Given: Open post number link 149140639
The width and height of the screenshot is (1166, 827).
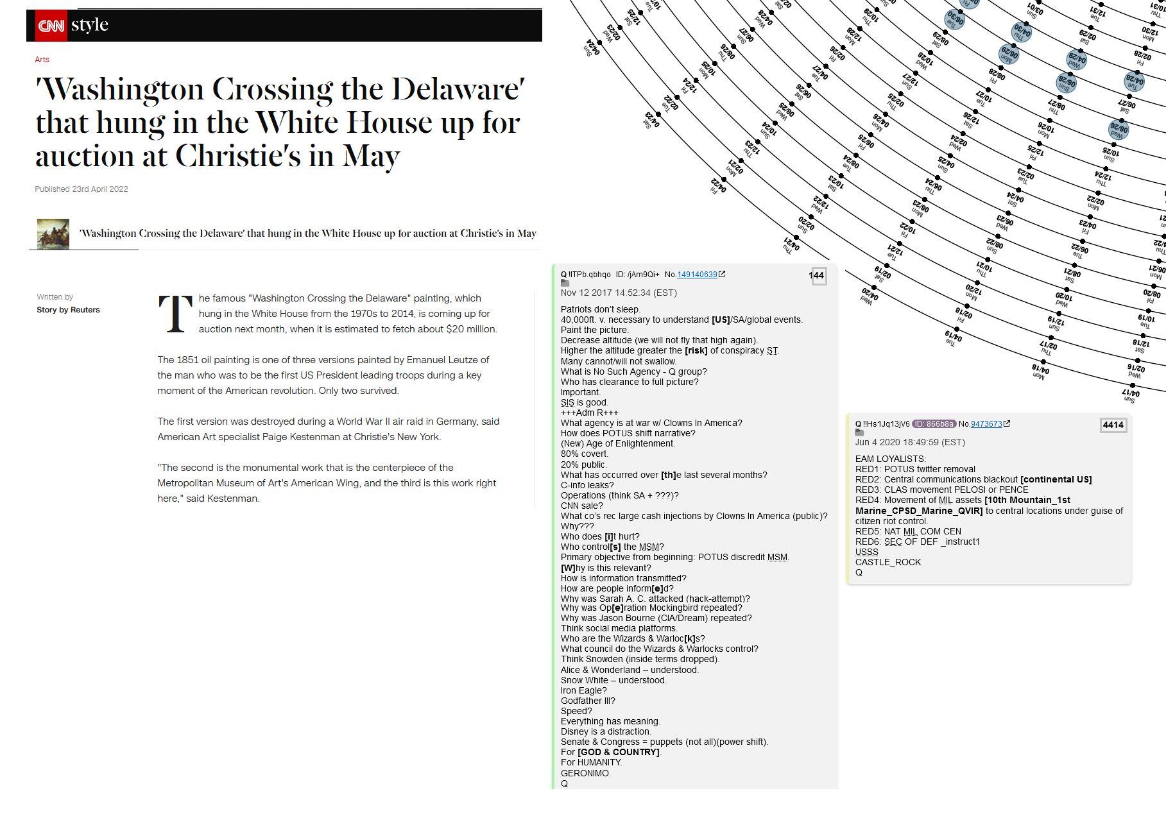Looking at the screenshot, I should [x=697, y=275].
